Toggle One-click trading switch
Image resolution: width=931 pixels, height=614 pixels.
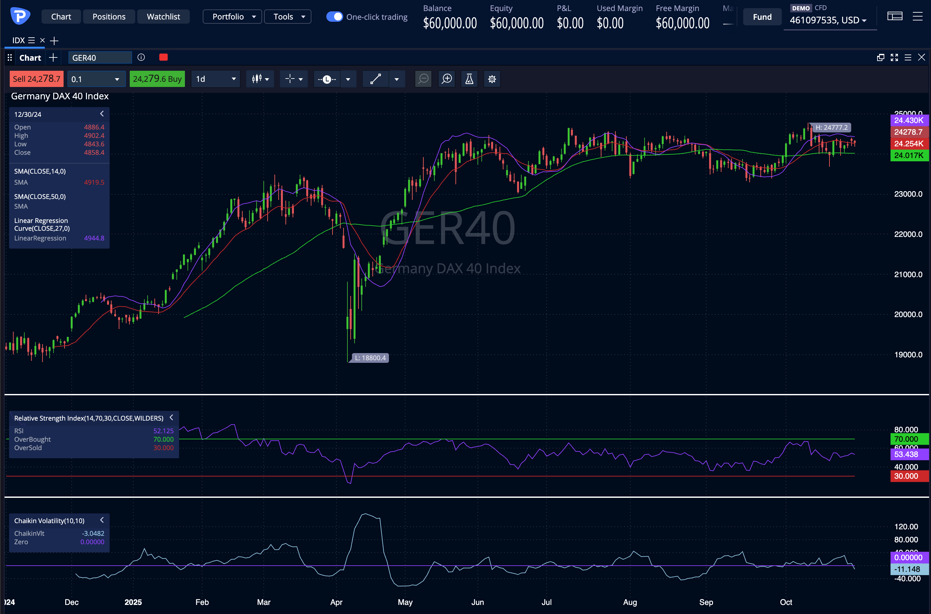pos(334,17)
